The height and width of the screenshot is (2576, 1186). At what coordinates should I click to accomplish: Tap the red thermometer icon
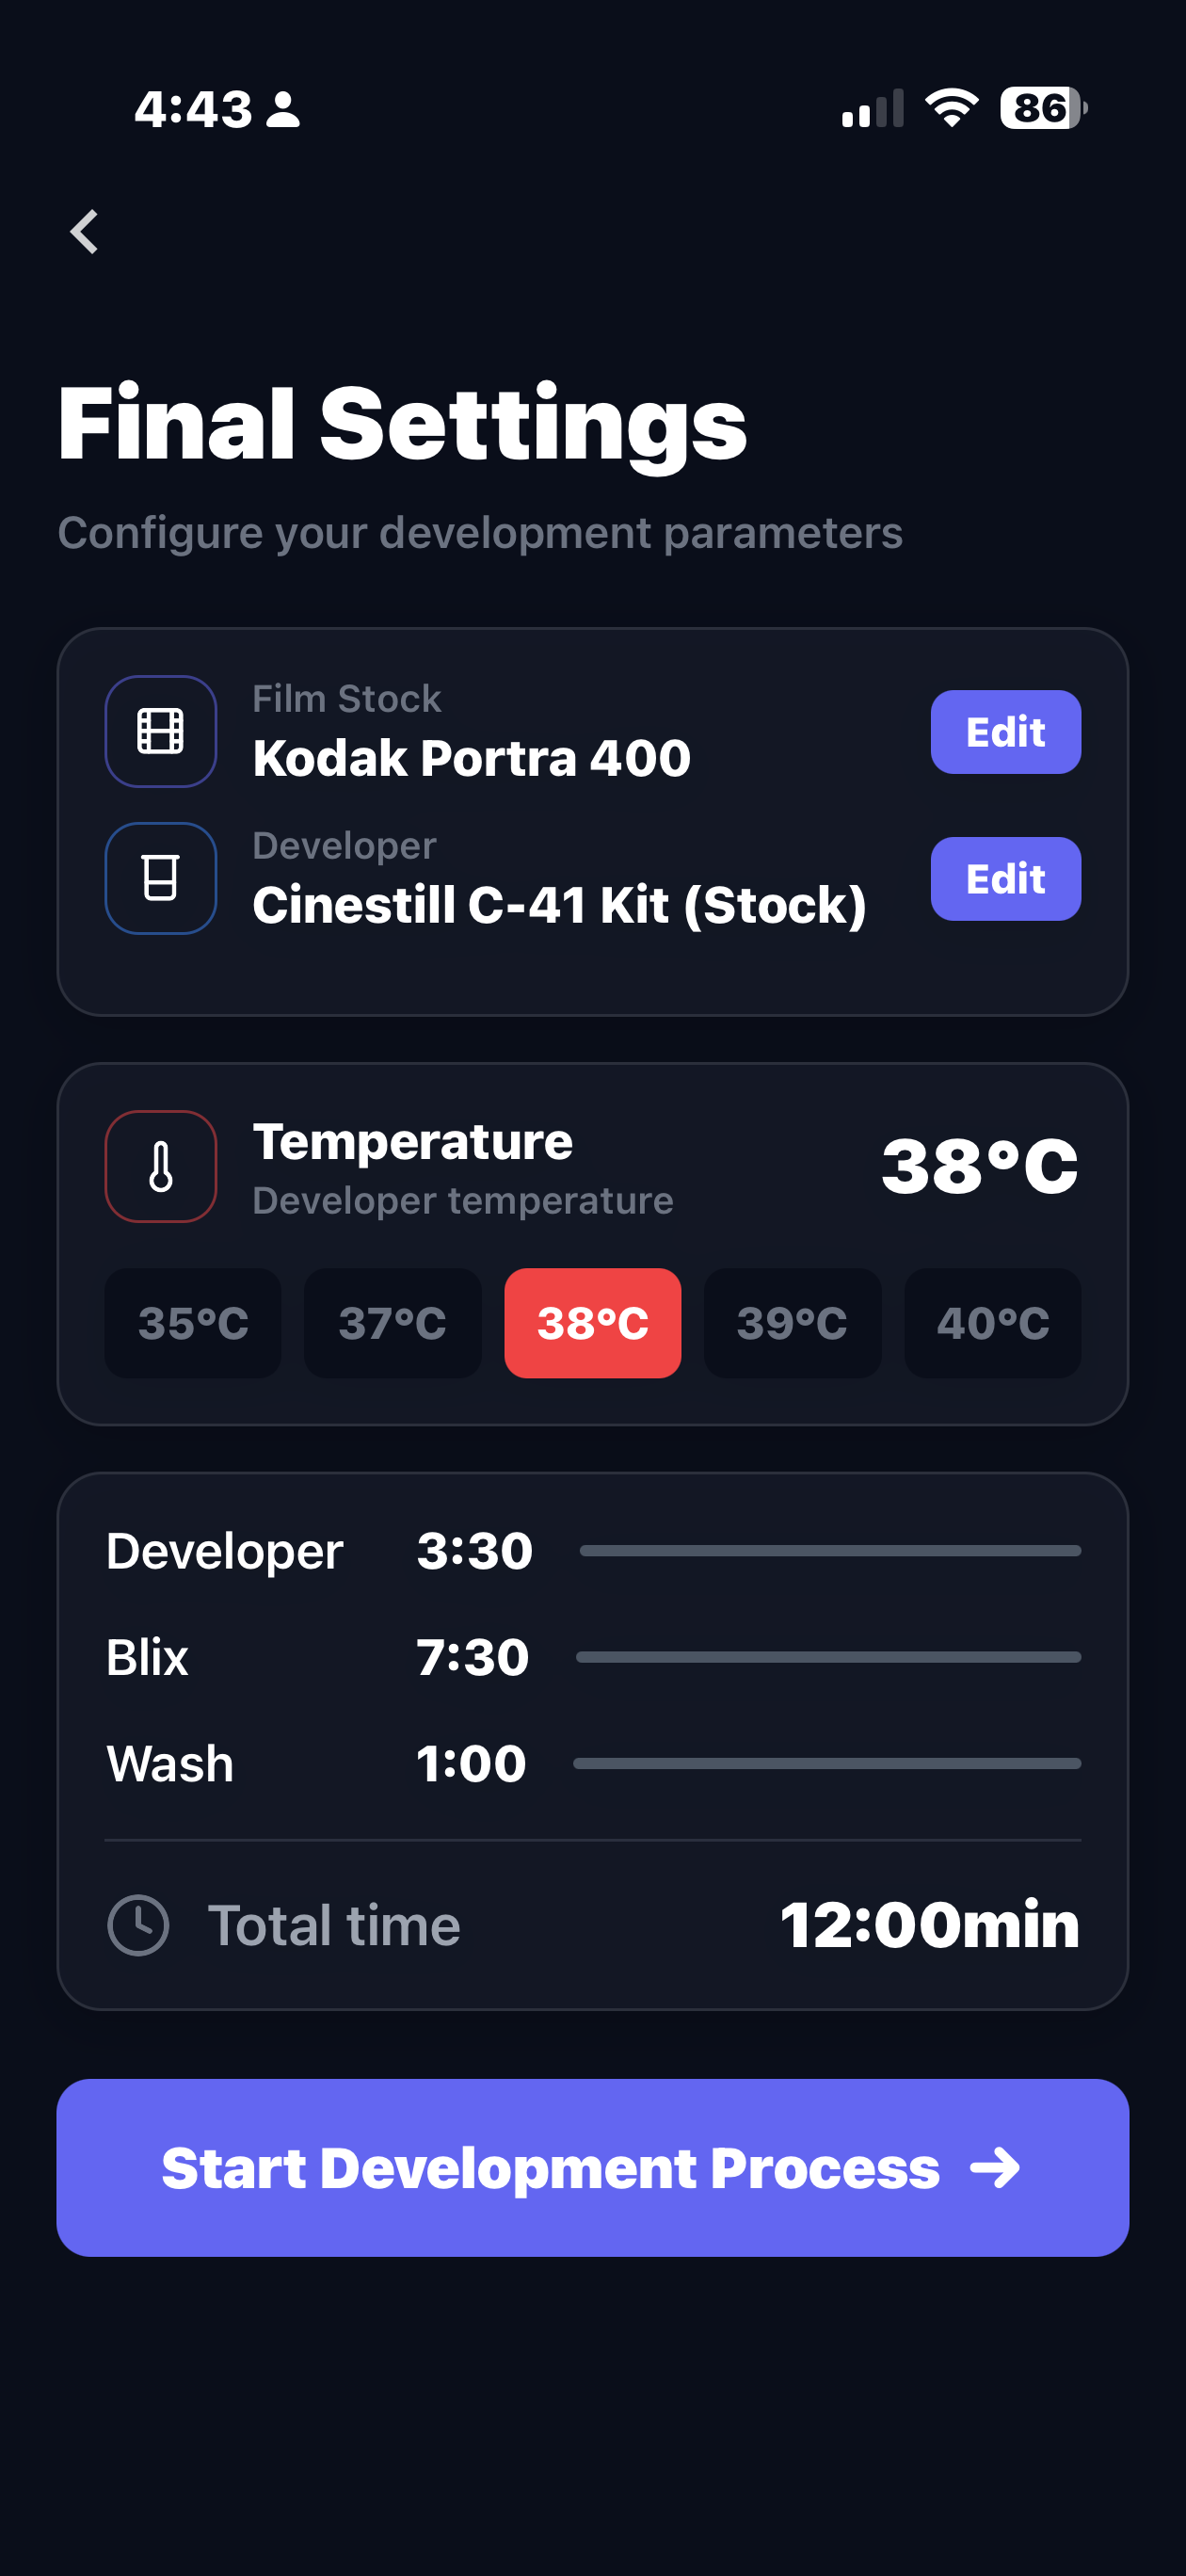click(161, 1166)
